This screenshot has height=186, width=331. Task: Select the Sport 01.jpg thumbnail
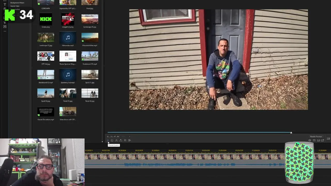coord(90,75)
